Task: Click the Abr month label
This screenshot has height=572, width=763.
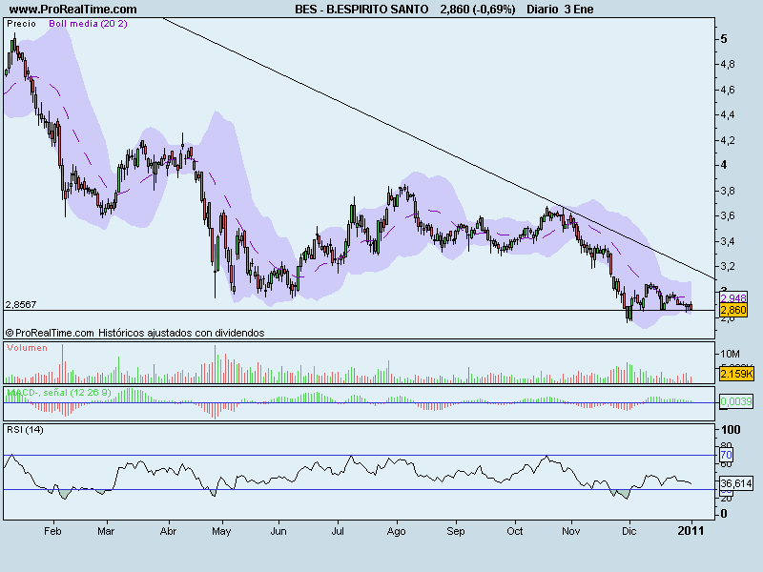Action: tap(168, 531)
